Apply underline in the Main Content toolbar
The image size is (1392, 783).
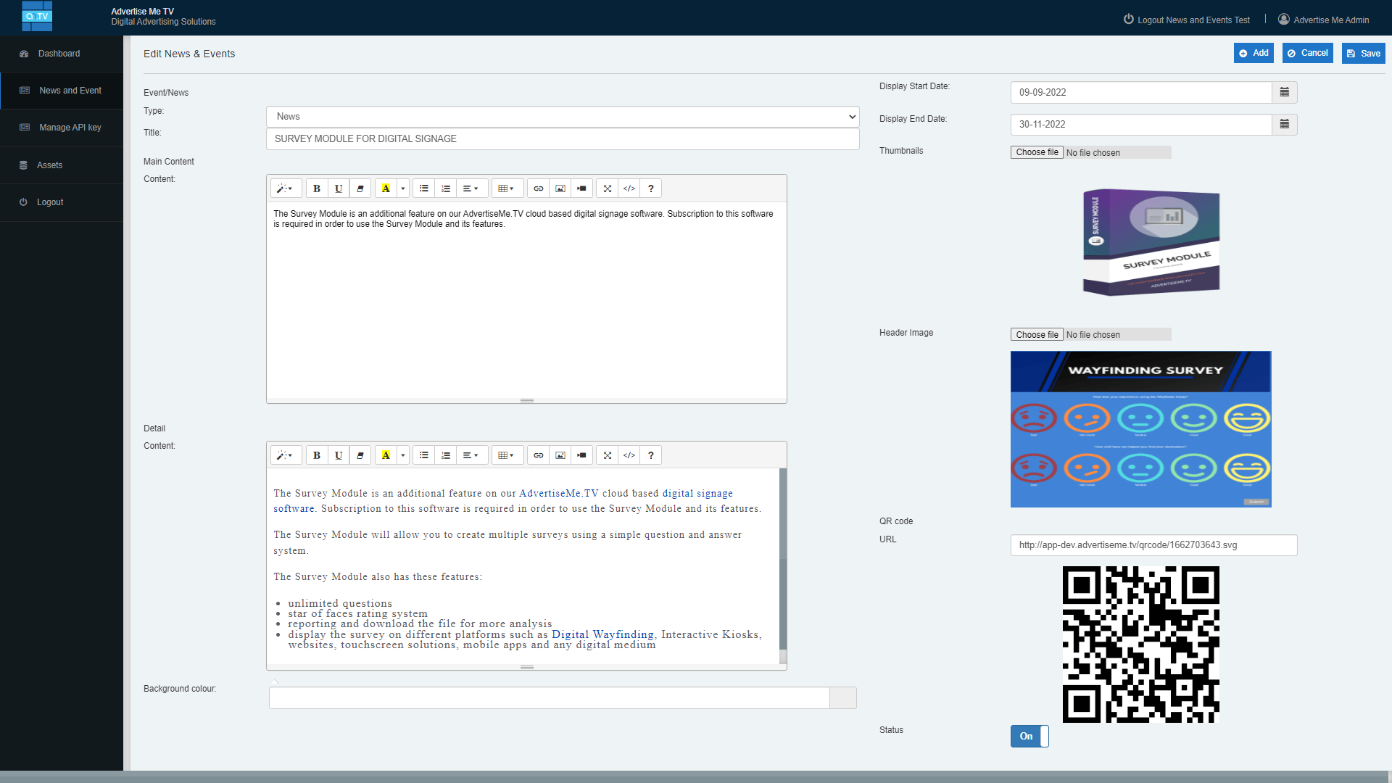(339, 188)
